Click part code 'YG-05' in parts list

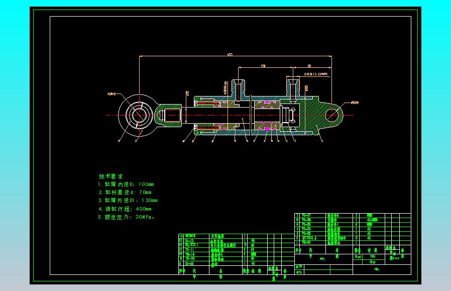306,224
